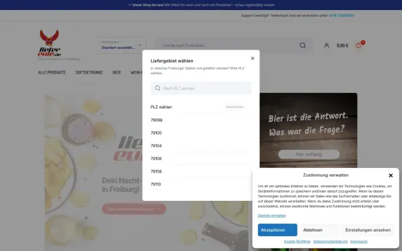Click the Zurücksetzen reset button
Viewport: 402px width, 251px height.
(234, 107)
